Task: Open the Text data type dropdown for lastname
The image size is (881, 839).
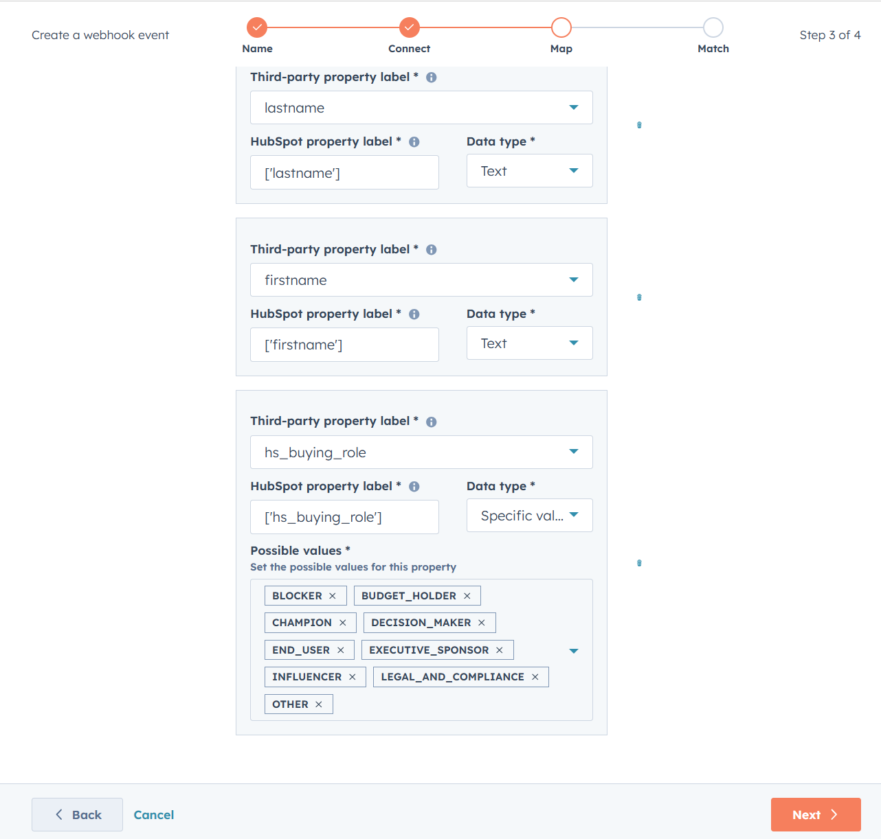Action: 575,170
